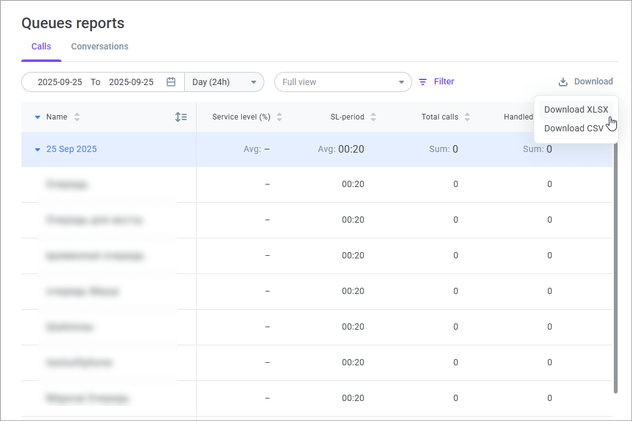Click the row height adjustment icon
This screenshot has height=421, width=632.
(x=181, y=117)
